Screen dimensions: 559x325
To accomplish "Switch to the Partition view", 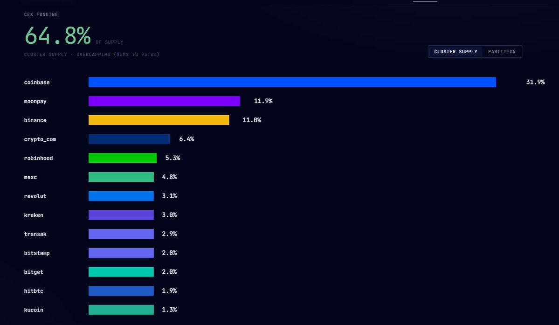I will [x=502, y=52].
